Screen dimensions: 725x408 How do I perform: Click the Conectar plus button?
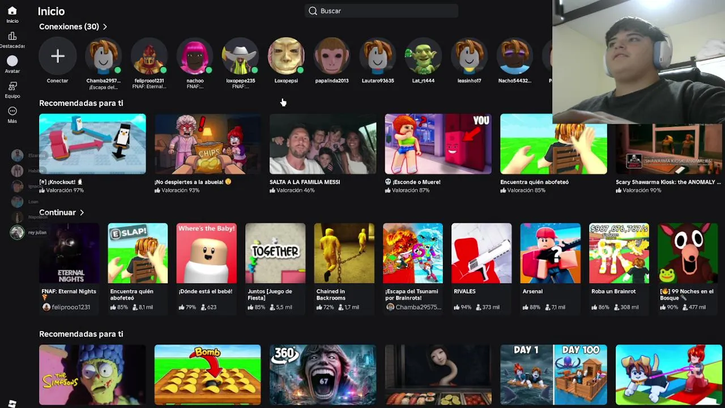click(x=57, y=56)
